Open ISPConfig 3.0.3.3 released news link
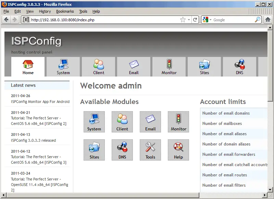This screenshot has height=199, width=274. pos(33,140)
